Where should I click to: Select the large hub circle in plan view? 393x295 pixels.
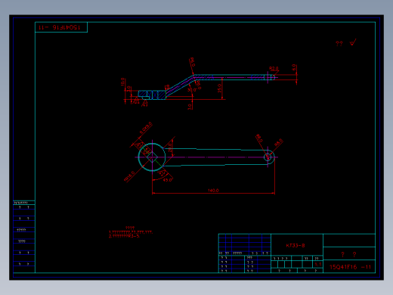tap(152, 157)
